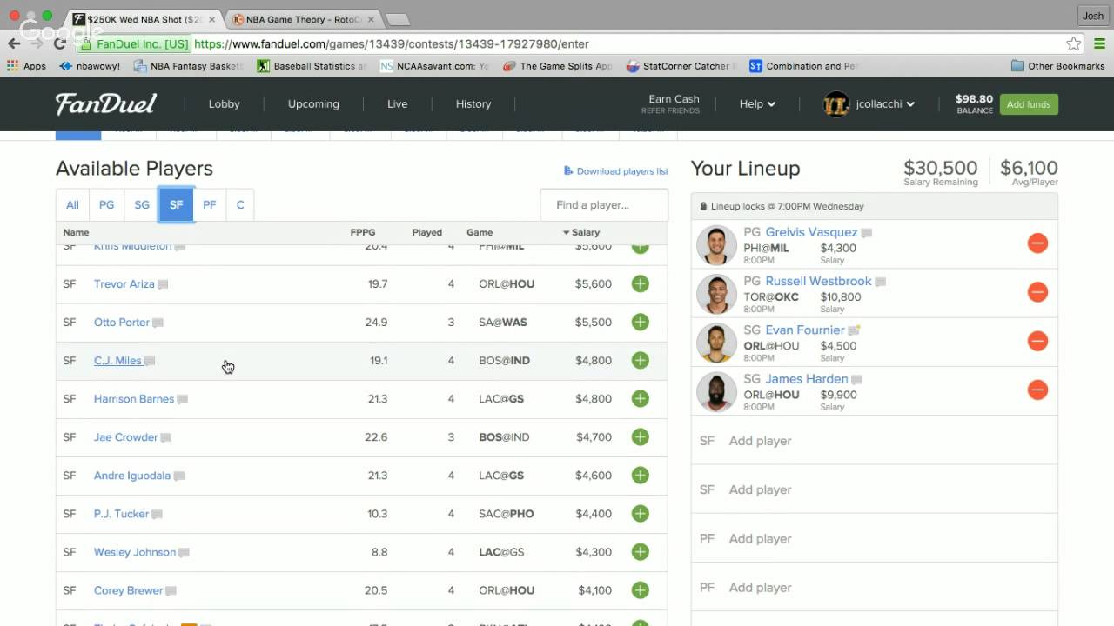Switch to NBA Game Theory browser tab
The height and width of the screenshot is (626, 1114).
click(301, 19)
